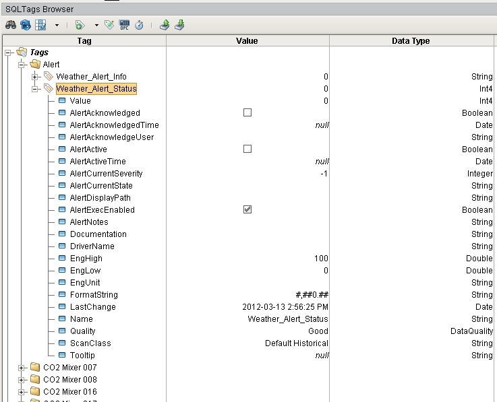This screenshot has height=402, width=497.
Task: Open the dropdown beside the grid icon
Action: tap(57, 25)
